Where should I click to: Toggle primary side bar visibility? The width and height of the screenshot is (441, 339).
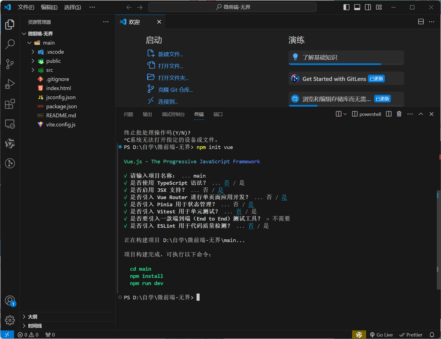(x=347, y=7)
